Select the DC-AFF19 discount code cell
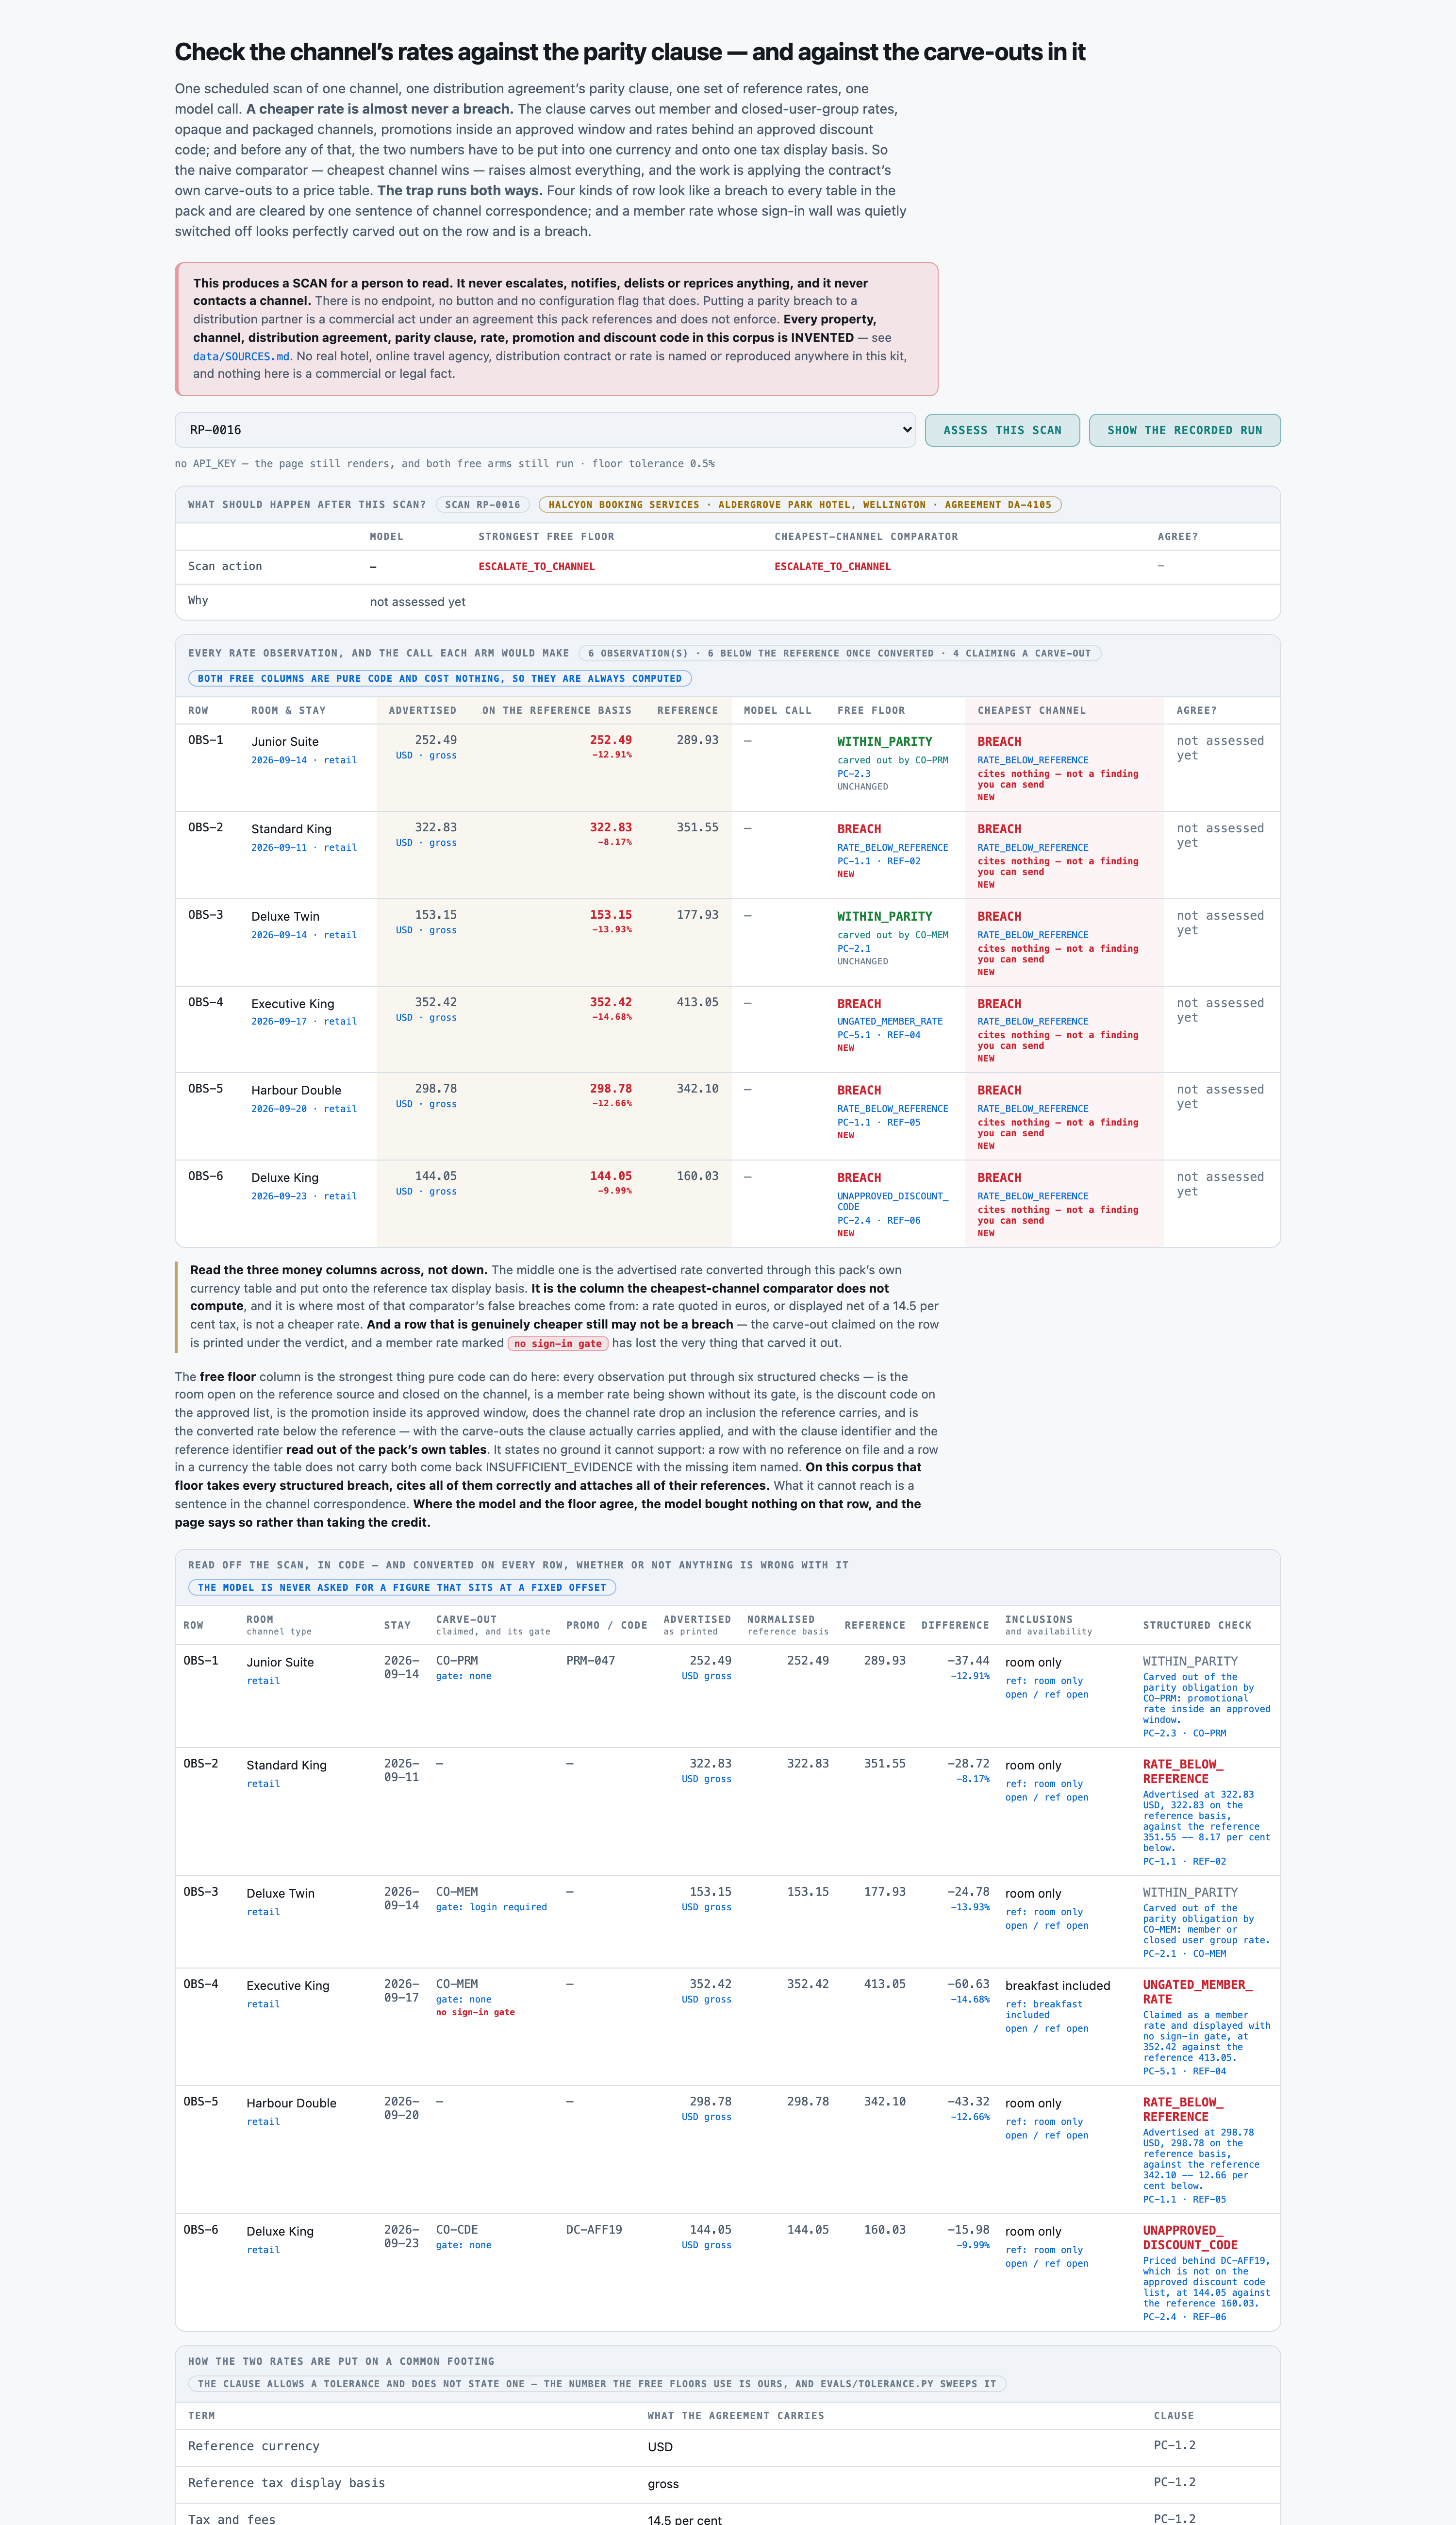The height and width of the screenshot is (2525, 1456). [x=594, y=2230]
